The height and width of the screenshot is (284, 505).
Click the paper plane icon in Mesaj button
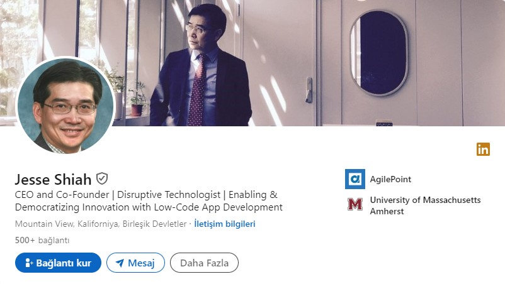tap(120, 263)
